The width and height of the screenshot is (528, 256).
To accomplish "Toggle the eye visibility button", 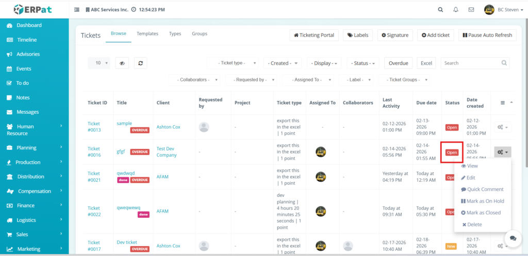I will (x=122, y=63).
